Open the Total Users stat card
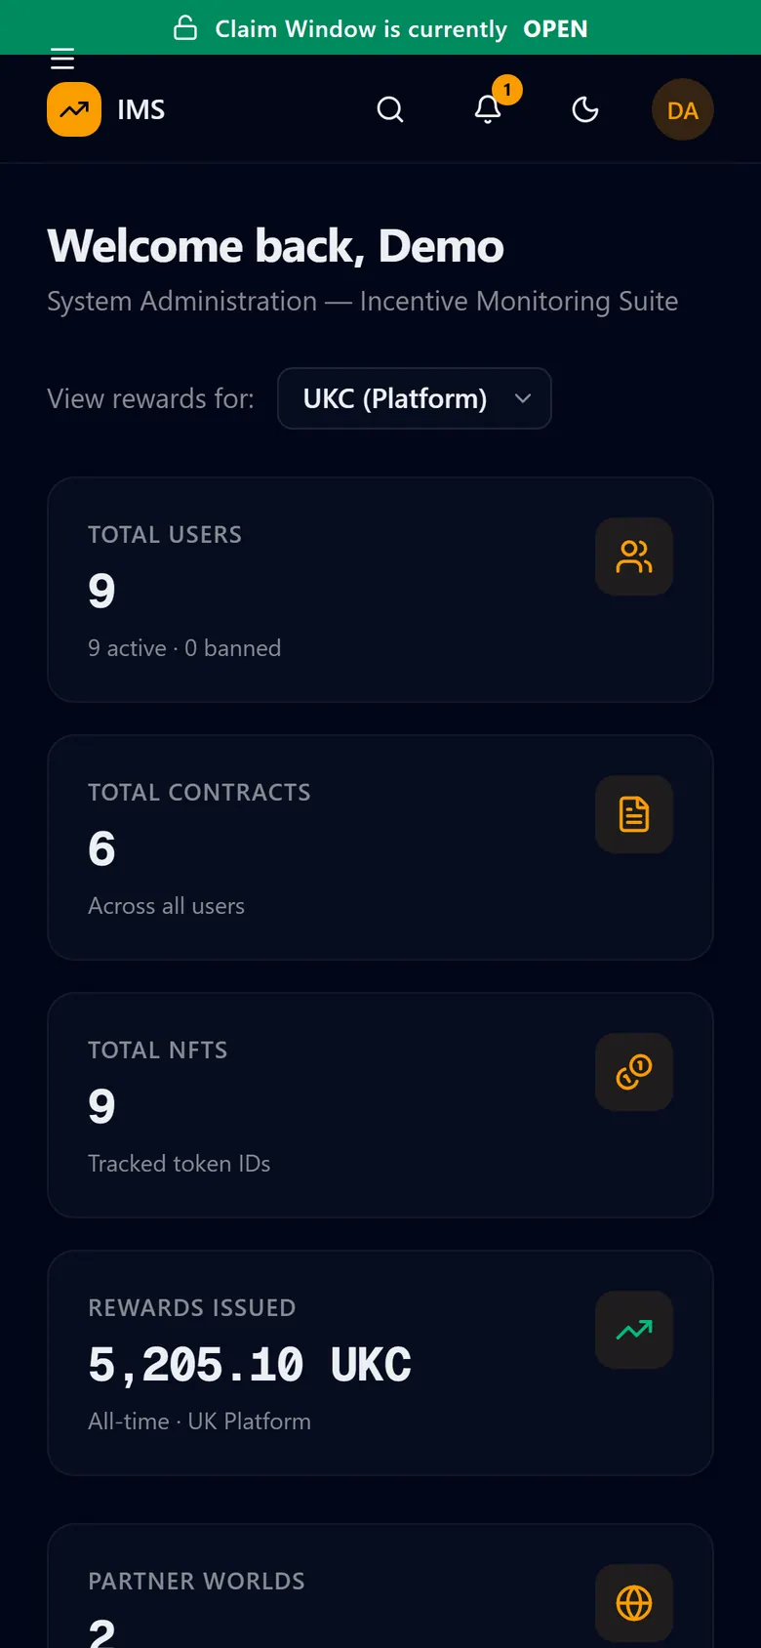 pos(380,590)
